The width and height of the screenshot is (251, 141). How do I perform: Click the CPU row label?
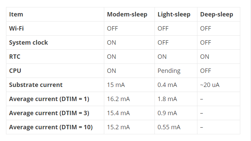click(x=15, y=71)
